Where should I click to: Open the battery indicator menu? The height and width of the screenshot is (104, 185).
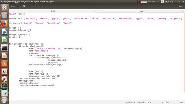click(x=167, y=2)
